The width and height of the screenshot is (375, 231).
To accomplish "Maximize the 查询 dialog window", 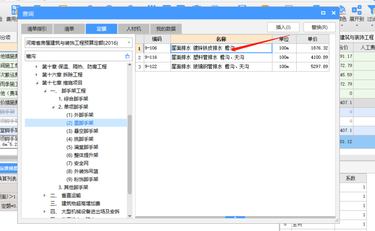I will tap(323, 13).
